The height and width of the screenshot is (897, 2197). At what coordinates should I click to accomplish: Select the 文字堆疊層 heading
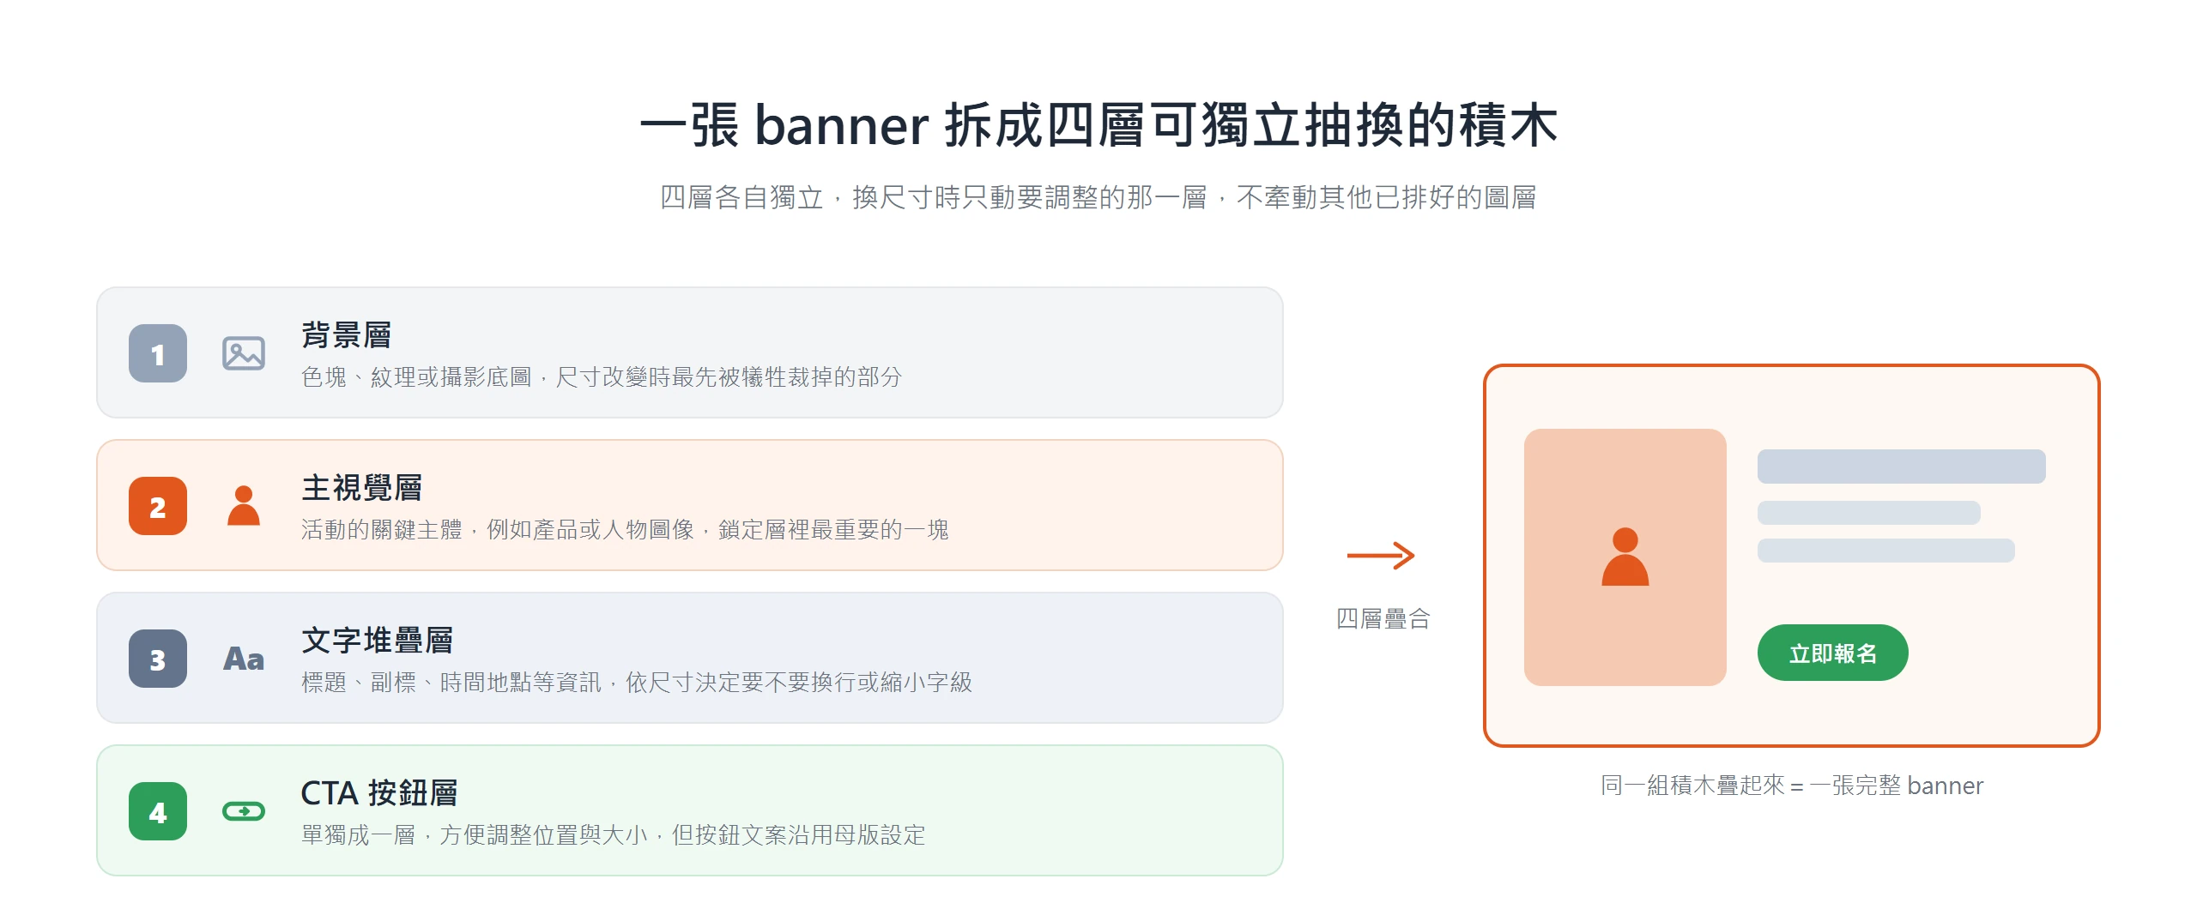378,640
